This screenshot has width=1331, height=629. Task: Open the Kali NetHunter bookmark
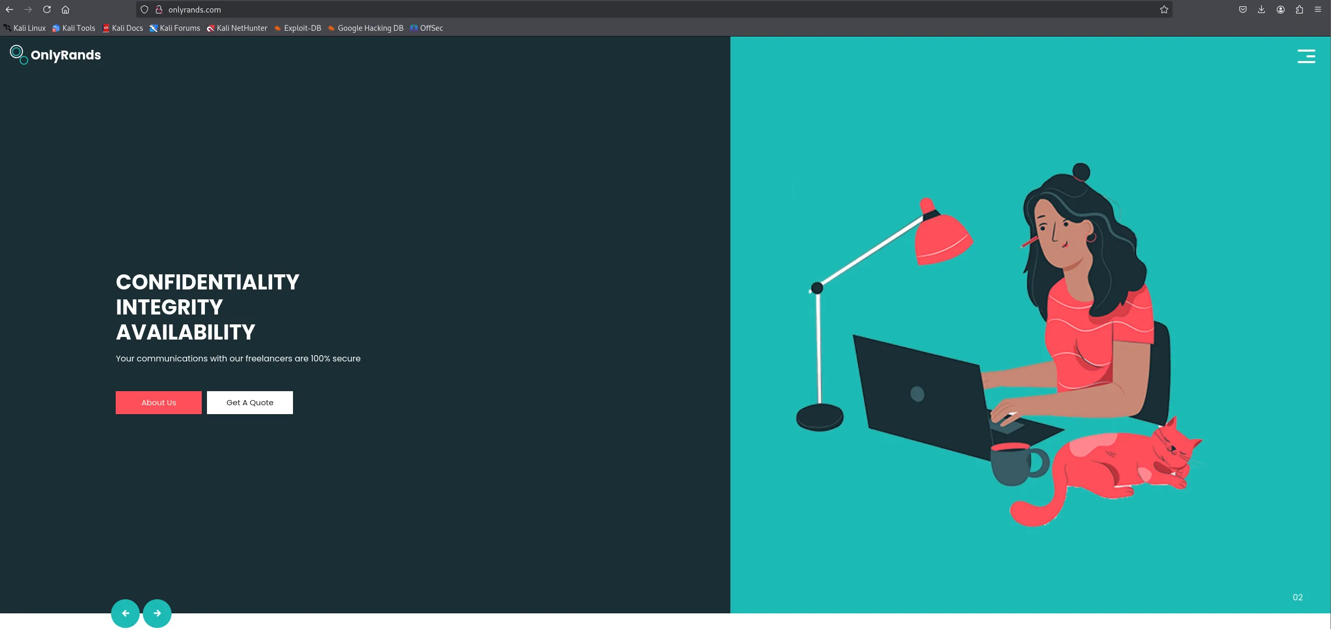(237, 28)
